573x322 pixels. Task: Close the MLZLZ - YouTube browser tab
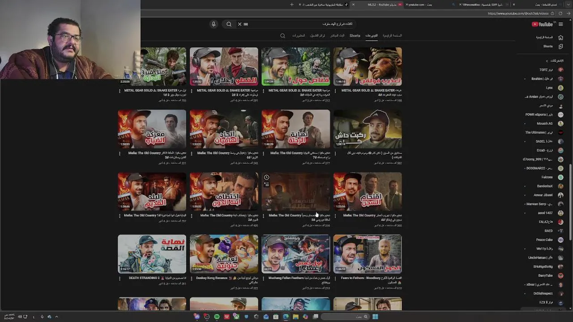(353, 4)
